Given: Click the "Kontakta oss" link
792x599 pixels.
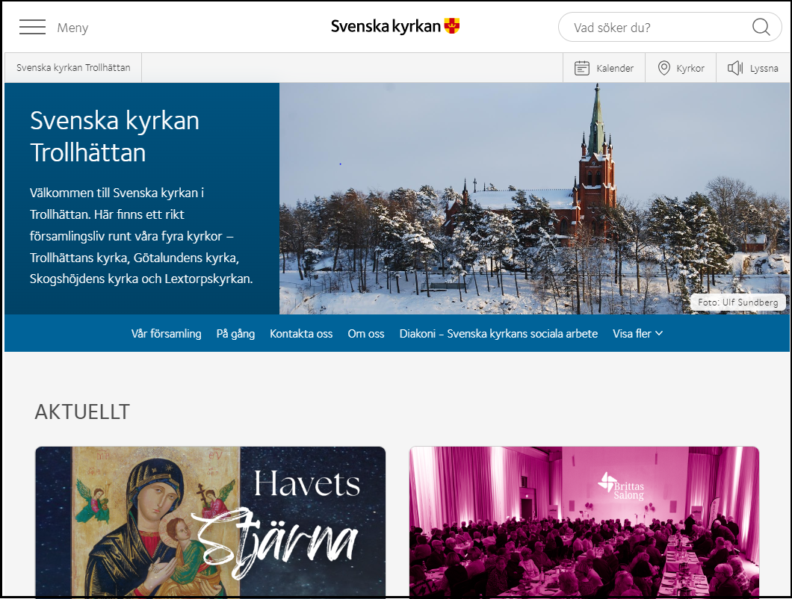Looking at the screenshot, I should click(301, 334).
